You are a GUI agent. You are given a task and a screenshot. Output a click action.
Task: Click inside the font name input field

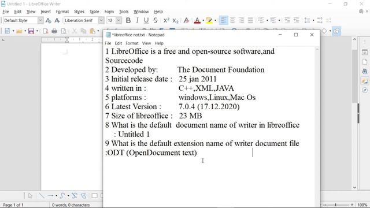point(81,21)
